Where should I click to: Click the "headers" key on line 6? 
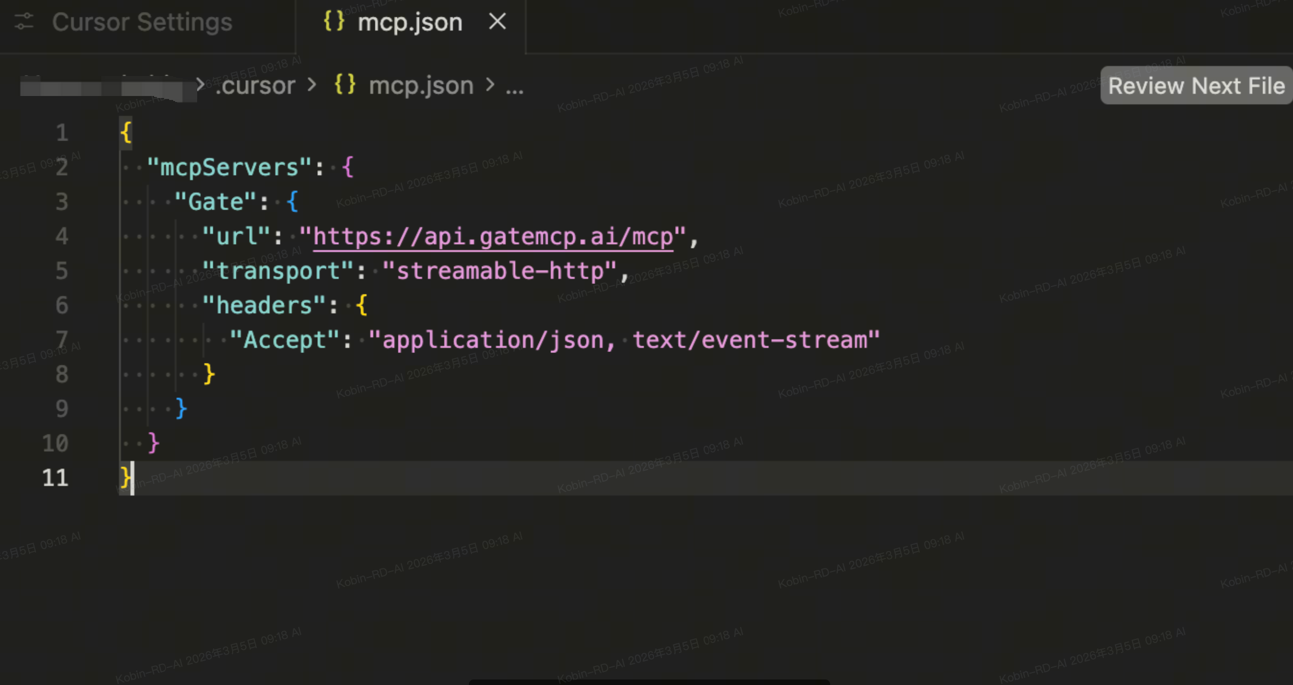point(264,305)
